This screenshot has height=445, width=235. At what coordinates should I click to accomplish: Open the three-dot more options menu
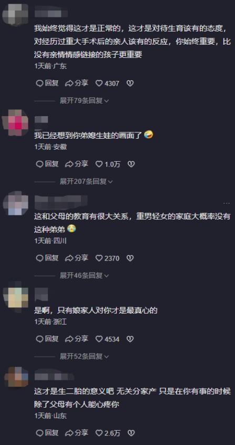pyautogui.click(x=227, y=203)
